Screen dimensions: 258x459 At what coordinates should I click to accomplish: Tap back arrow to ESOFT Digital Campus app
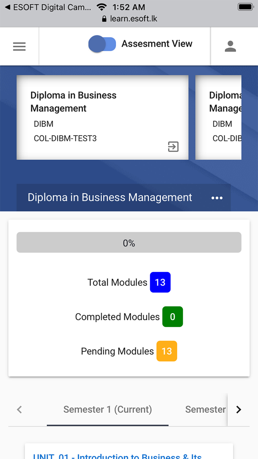click(x=7, y=7)
